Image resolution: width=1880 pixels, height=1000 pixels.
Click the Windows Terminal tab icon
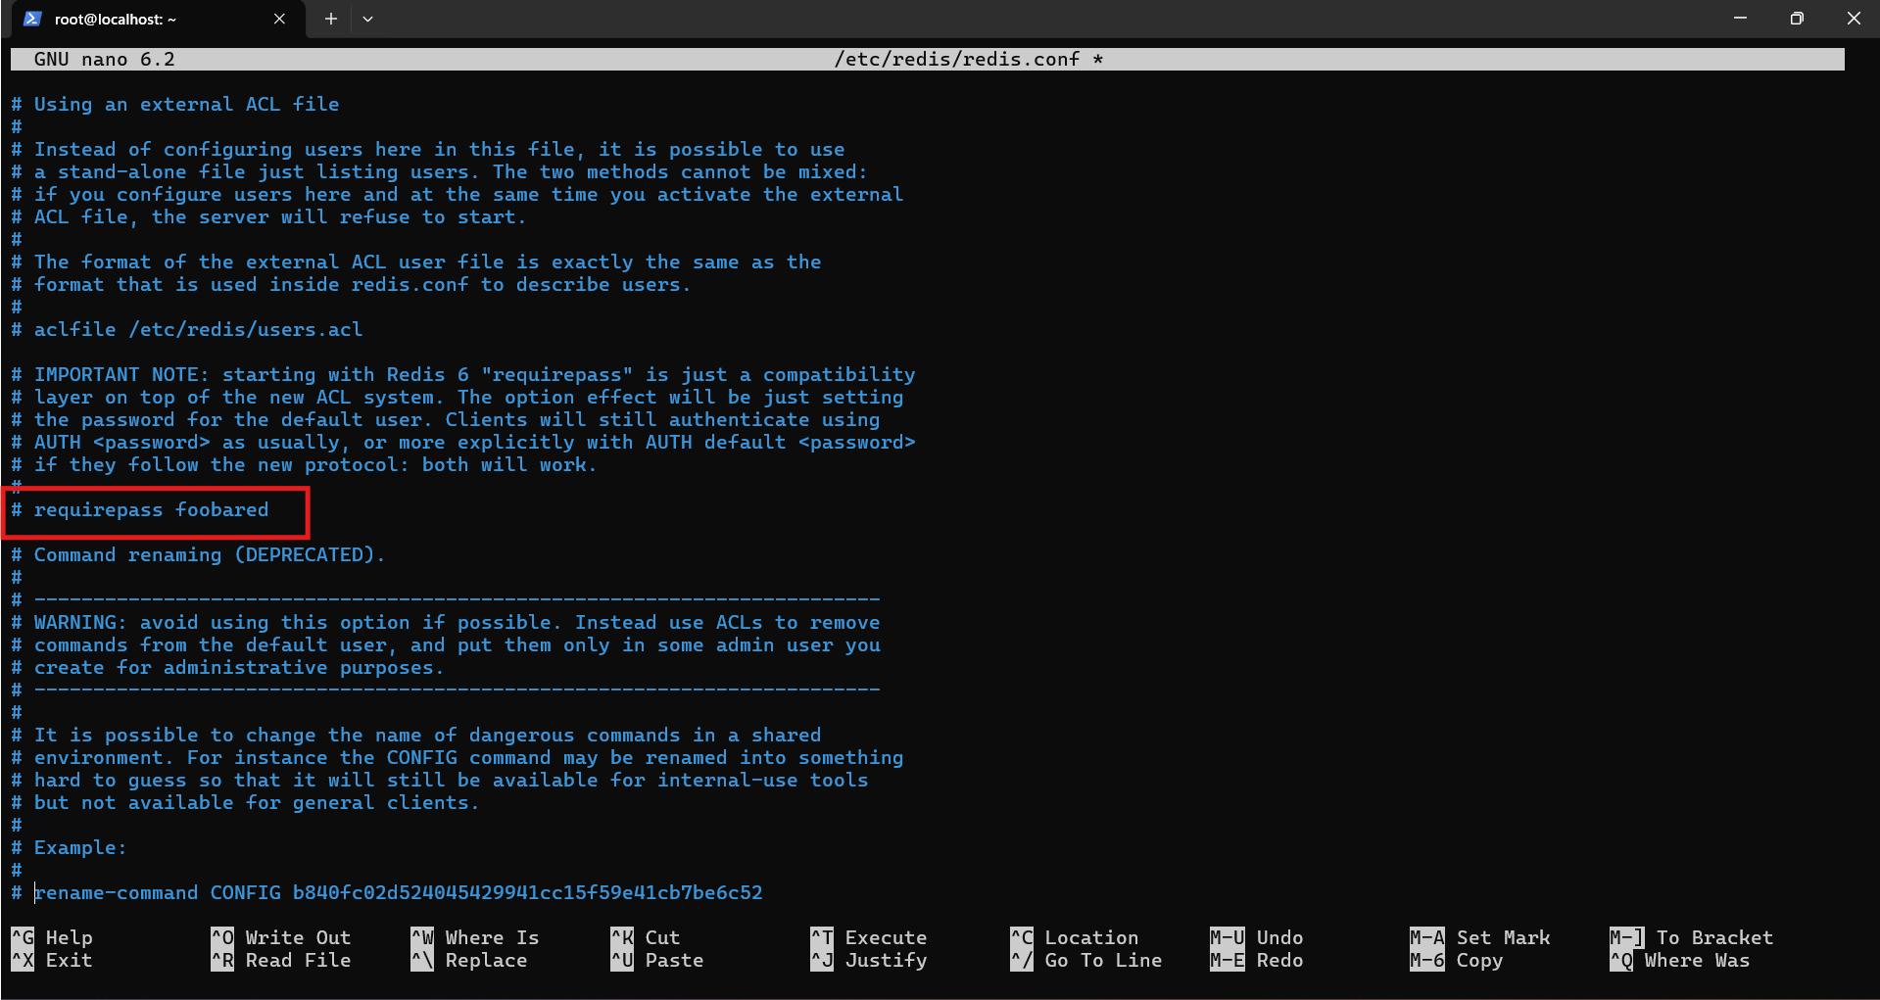click(x=30, y=19)
